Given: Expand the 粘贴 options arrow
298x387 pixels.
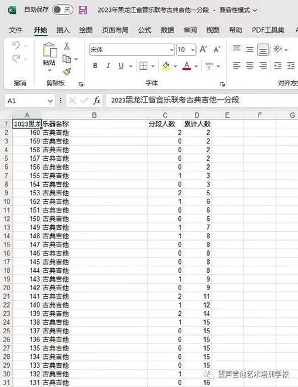Looking at the screenshot, I should click(x=49, y=70).
